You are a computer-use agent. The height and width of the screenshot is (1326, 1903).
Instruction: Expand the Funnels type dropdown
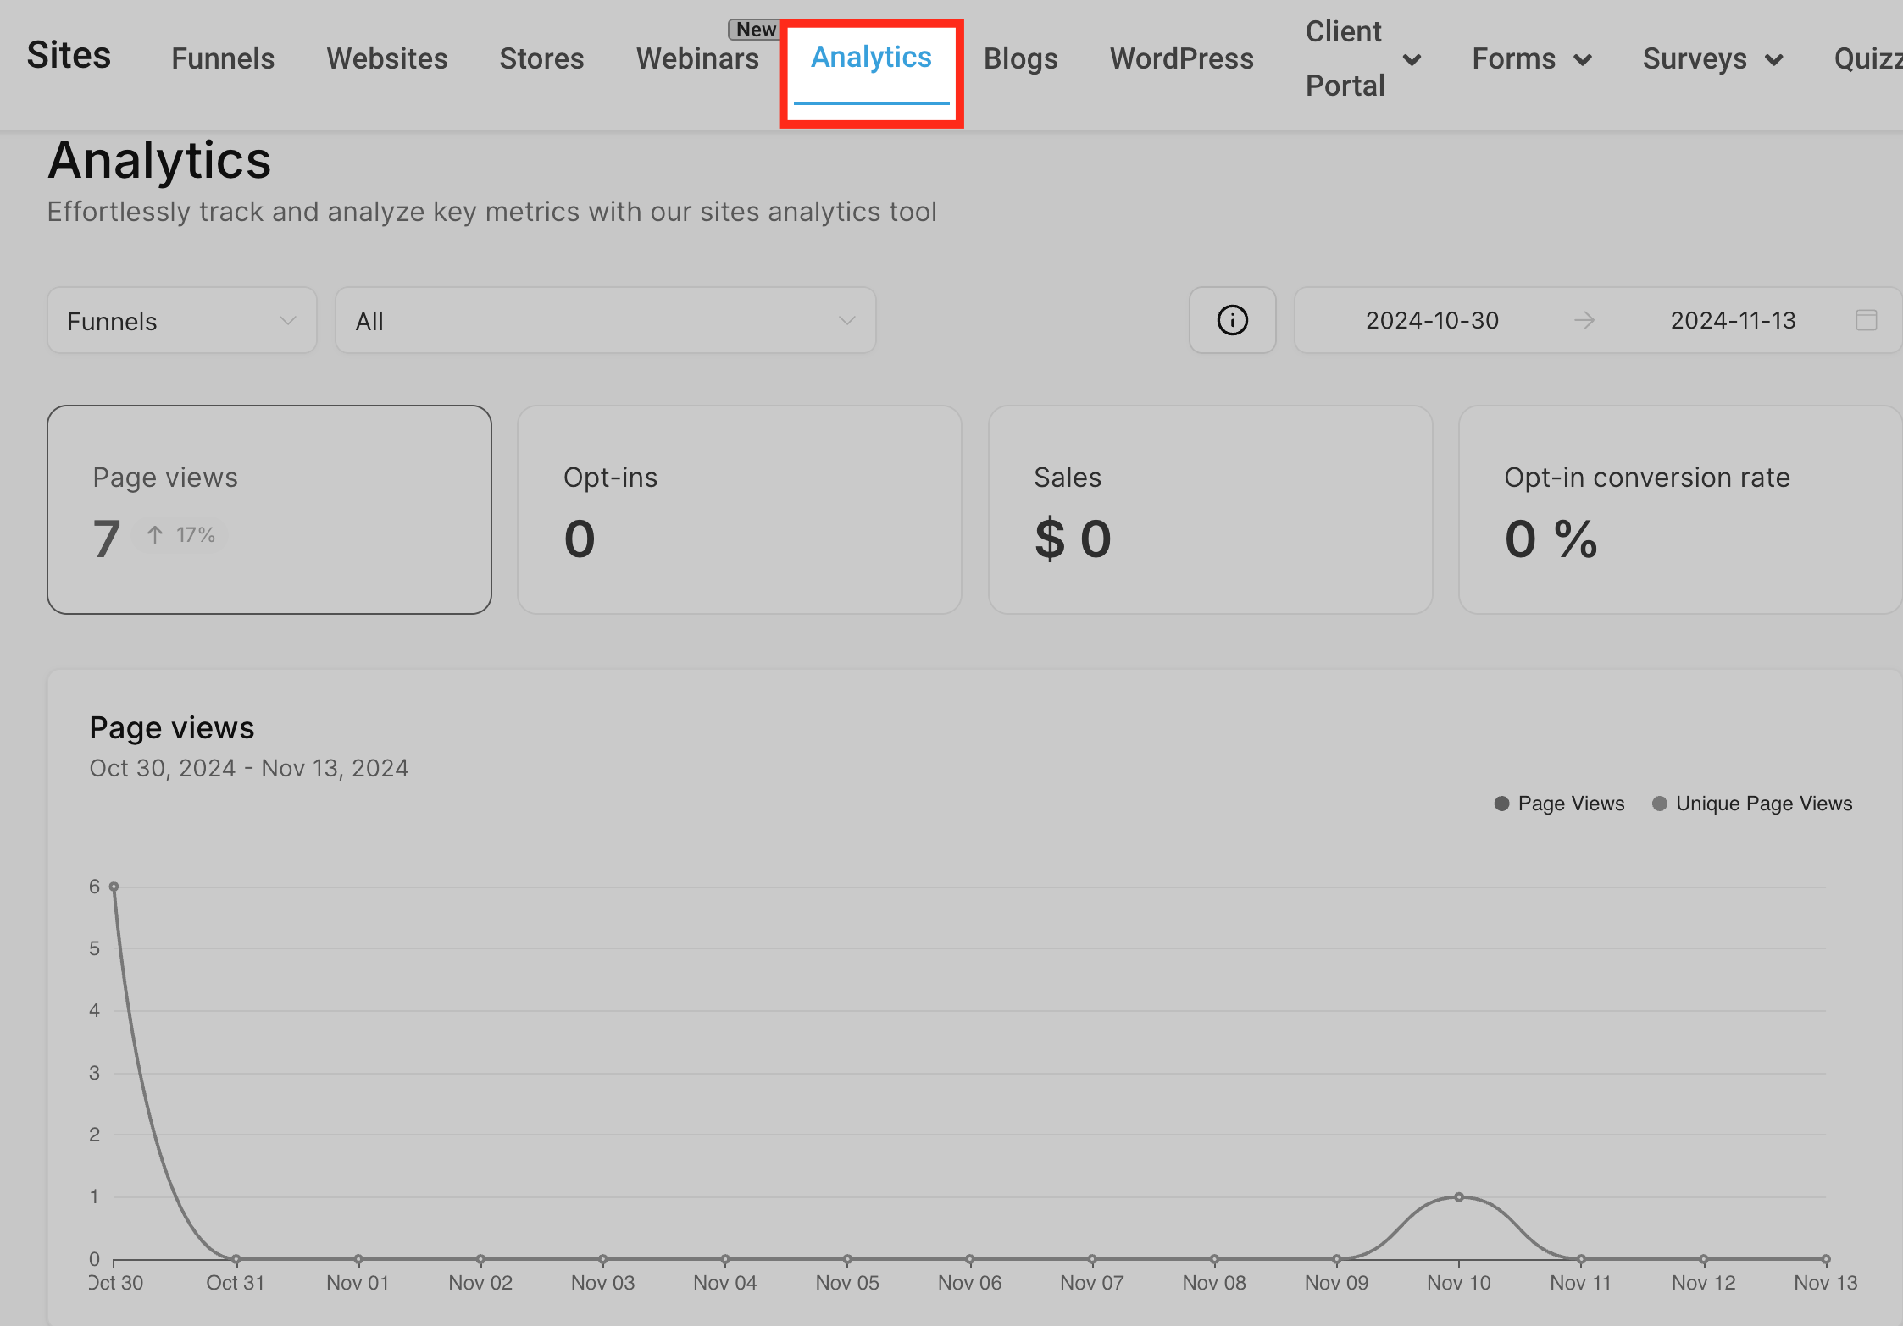181,321
